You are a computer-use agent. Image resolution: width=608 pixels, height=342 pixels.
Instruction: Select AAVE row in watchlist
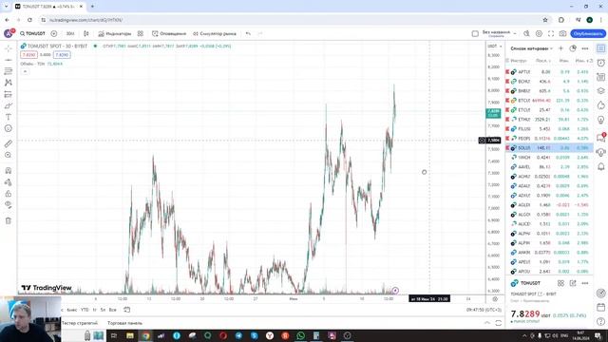tap(549, 167)
